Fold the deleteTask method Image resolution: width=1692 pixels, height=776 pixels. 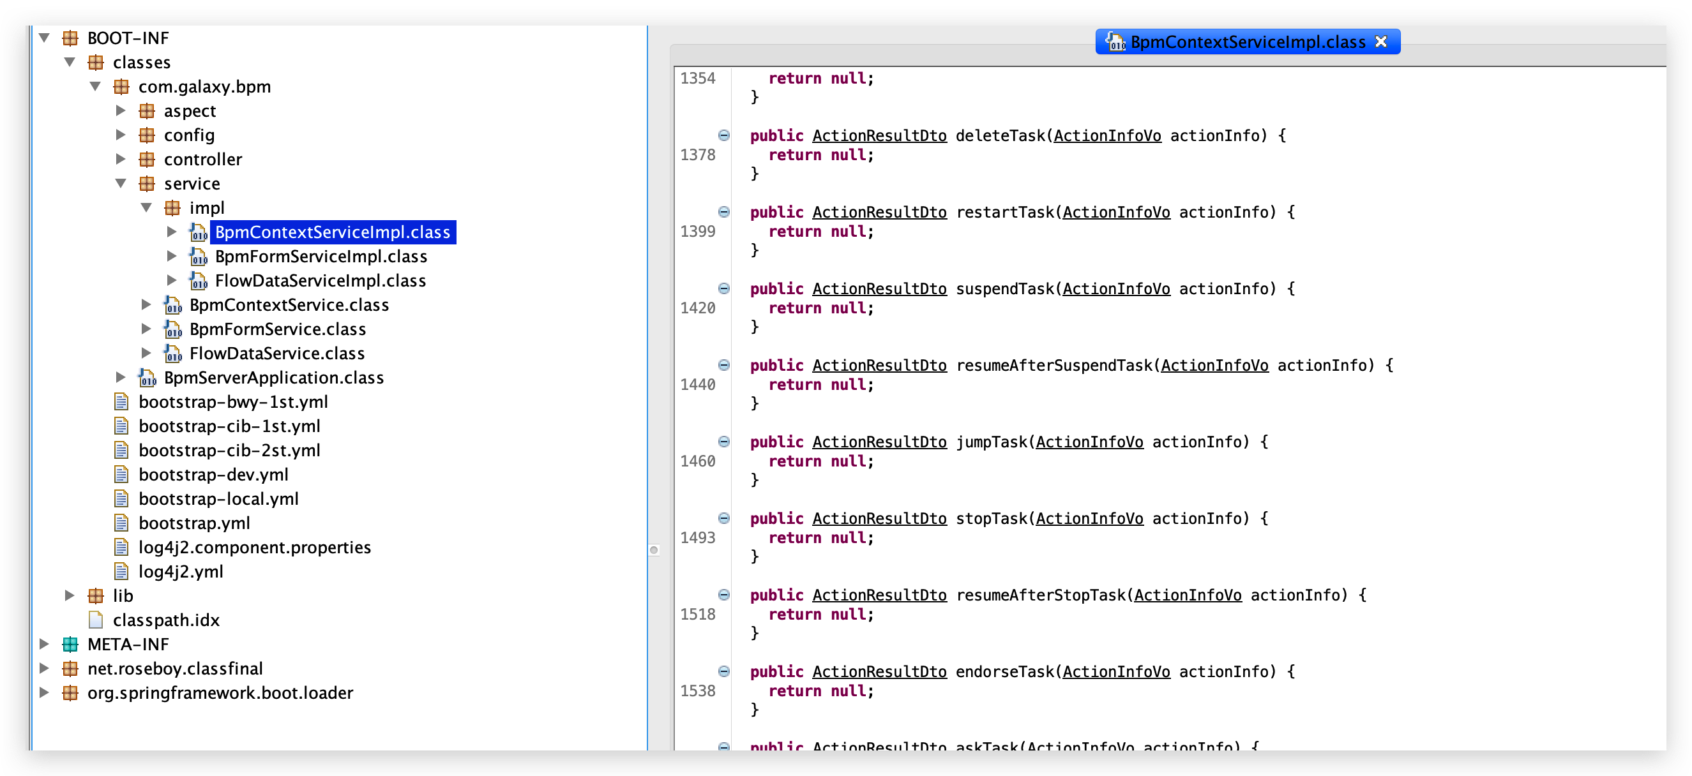[724, 136]
